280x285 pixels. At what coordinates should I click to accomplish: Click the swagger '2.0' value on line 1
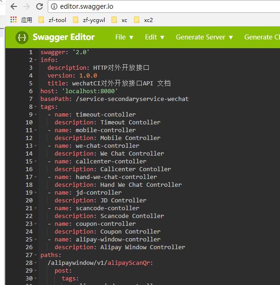click(81, 52)
